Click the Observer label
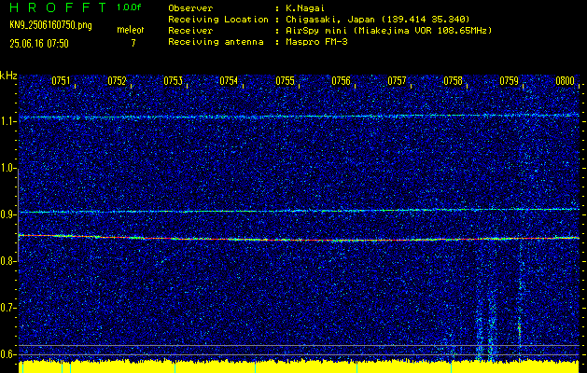The width and height of the screenshot is (587, 373). point(190,7)
